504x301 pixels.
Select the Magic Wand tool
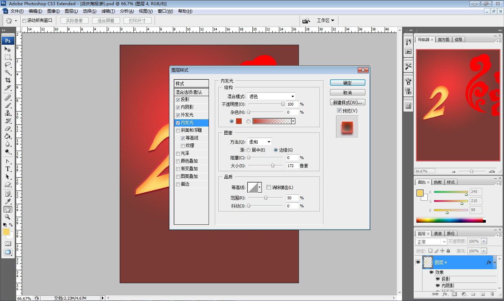[x=8, y=72]
